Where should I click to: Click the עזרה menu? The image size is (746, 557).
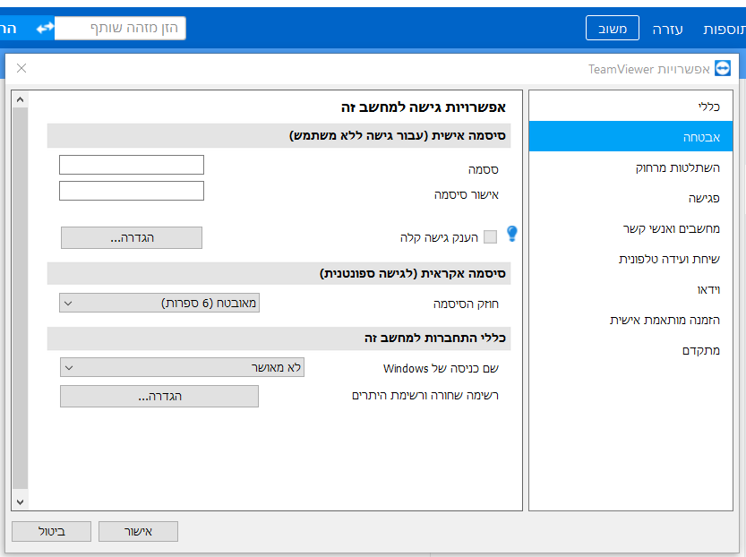click(x=667, y=29)
